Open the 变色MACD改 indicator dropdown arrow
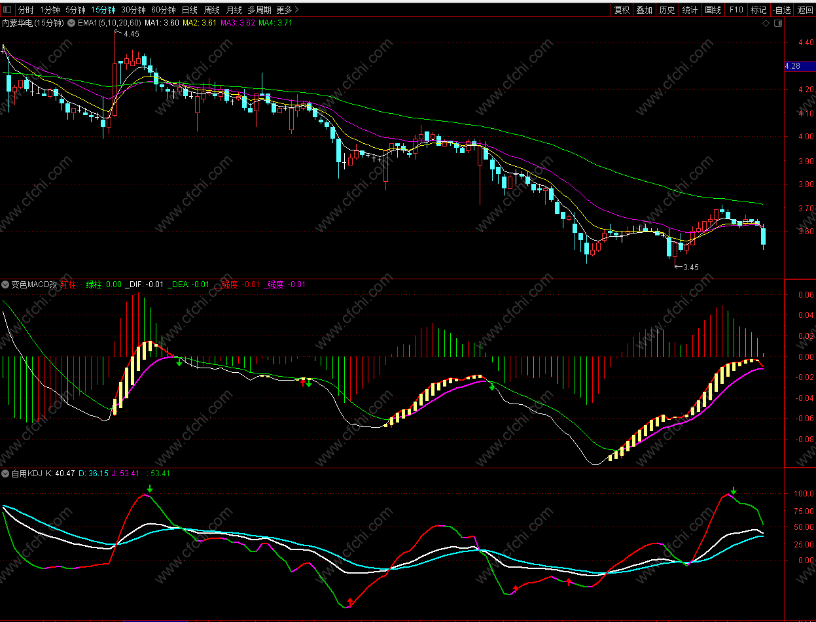Viewport: 816px width, 622px height. pos(6,285)
